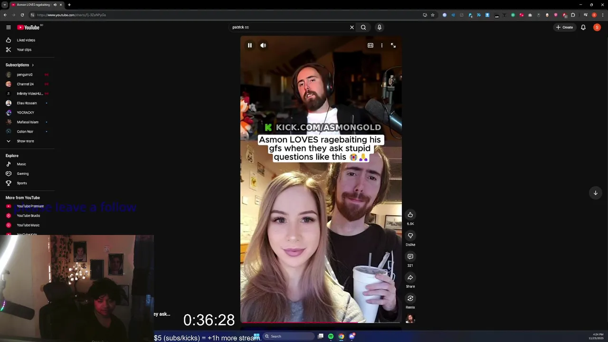The image size is (608, 342).
Task: Go to YouTube home via logo
Action: 28,28
